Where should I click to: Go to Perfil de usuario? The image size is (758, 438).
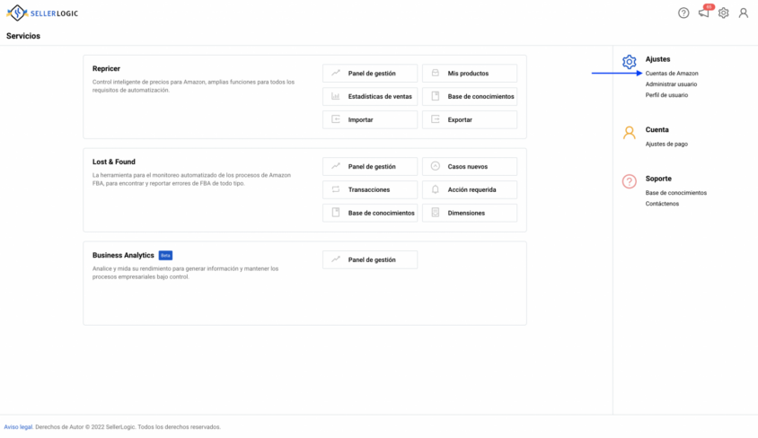coord(666,95)
